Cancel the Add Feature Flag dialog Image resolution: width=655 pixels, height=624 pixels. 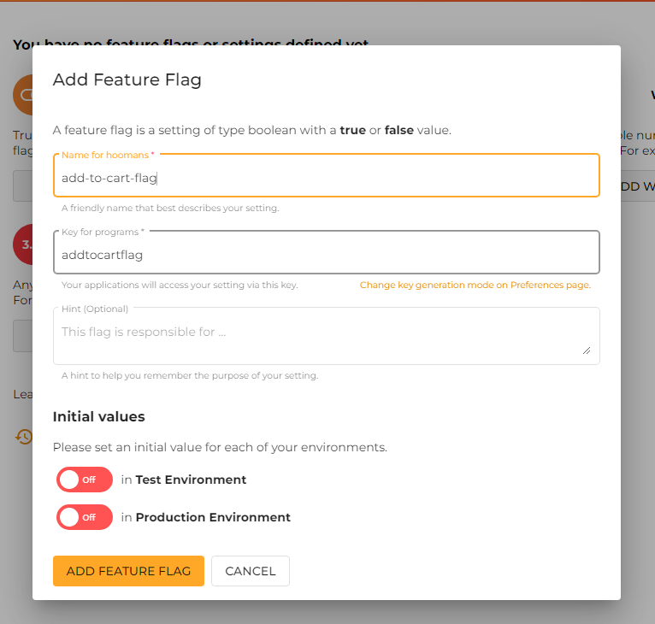[250, 571]
